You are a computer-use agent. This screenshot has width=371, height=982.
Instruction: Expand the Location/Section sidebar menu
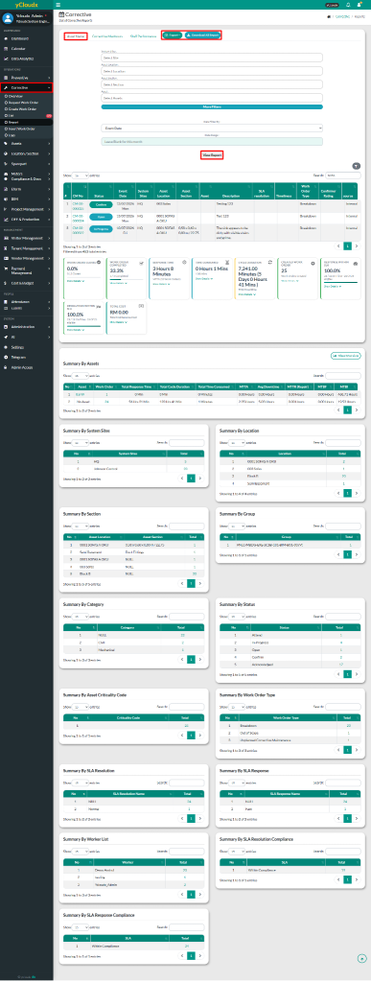tap(26, 152)
